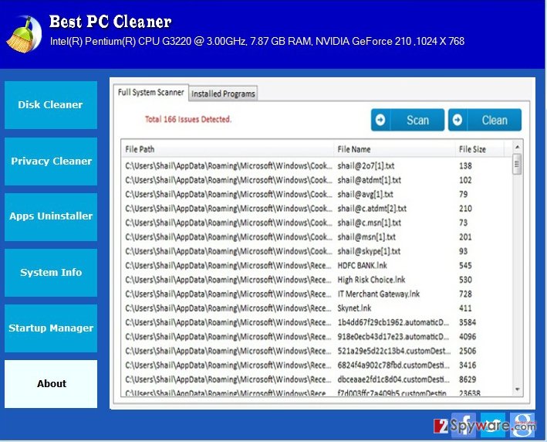The height and width of the screenshot is (442, 547).
Task: Open the Google social icon
Action: (x=522, y=424)
